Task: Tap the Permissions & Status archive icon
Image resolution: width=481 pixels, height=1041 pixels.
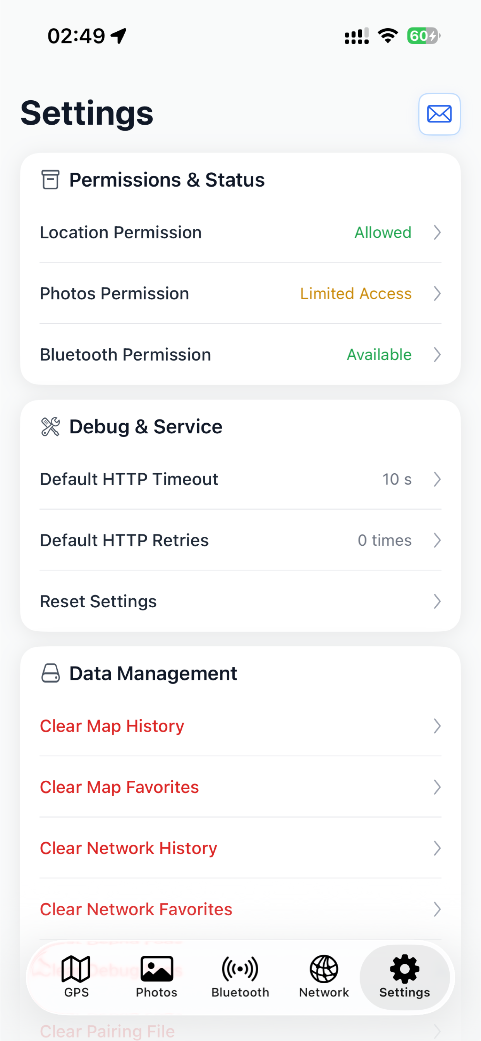Action: pos(50,180)
